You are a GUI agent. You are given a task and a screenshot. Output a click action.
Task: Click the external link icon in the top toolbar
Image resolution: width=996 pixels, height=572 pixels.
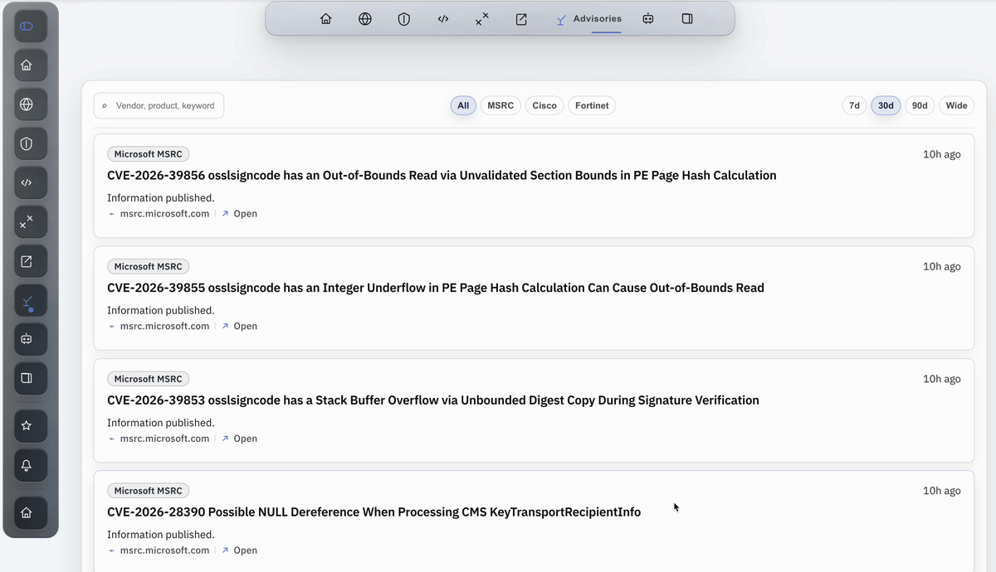click(x=521, y=18)
